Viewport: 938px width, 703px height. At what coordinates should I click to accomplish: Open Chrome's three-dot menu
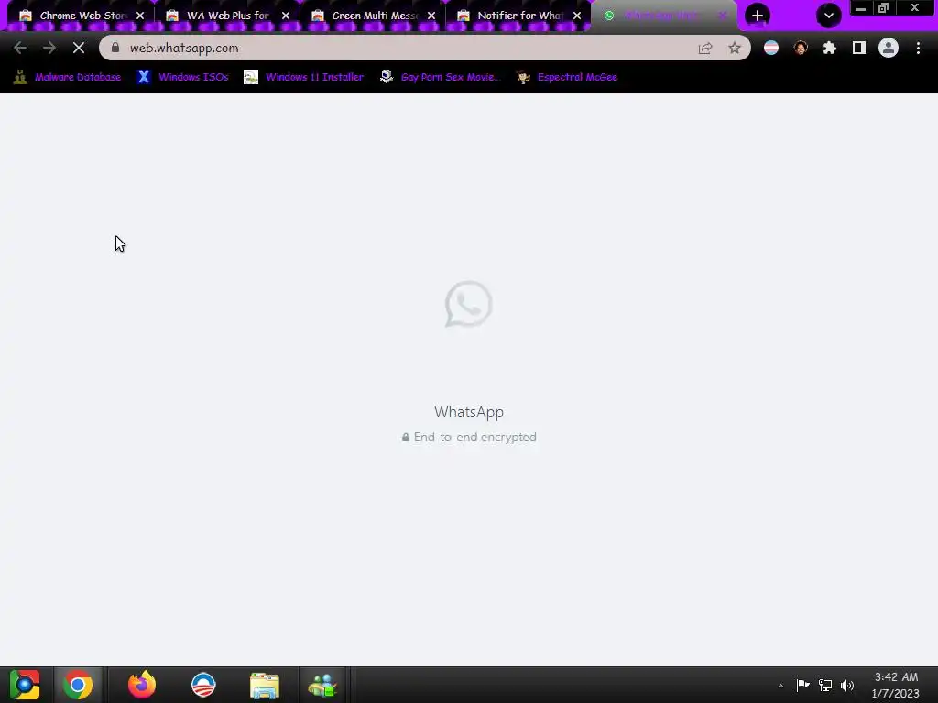click(x=918, y=48)
